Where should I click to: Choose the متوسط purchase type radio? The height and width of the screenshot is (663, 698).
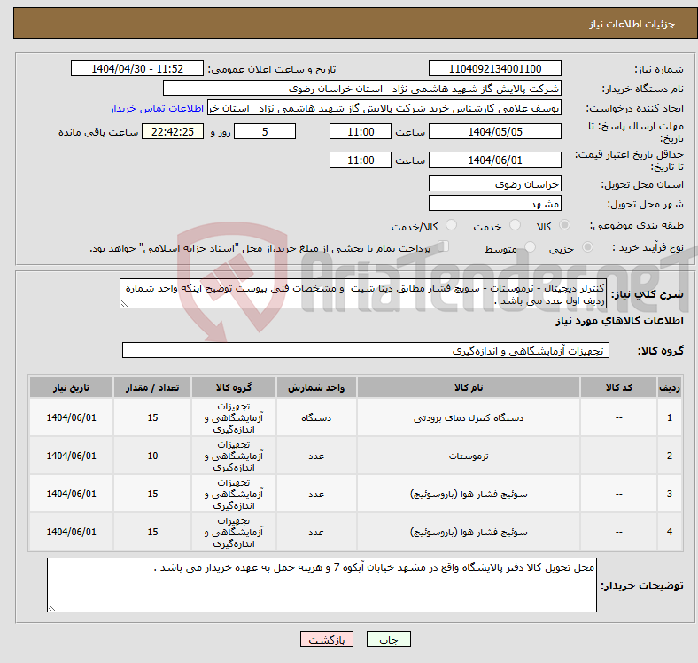531,248
